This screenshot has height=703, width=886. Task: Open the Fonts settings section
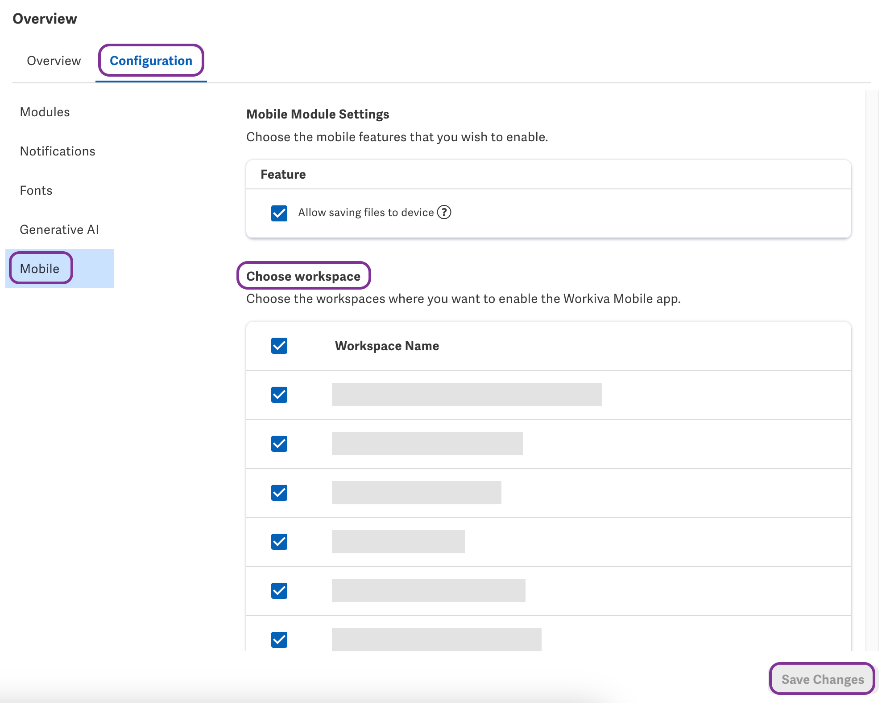[x=36, y=190]
